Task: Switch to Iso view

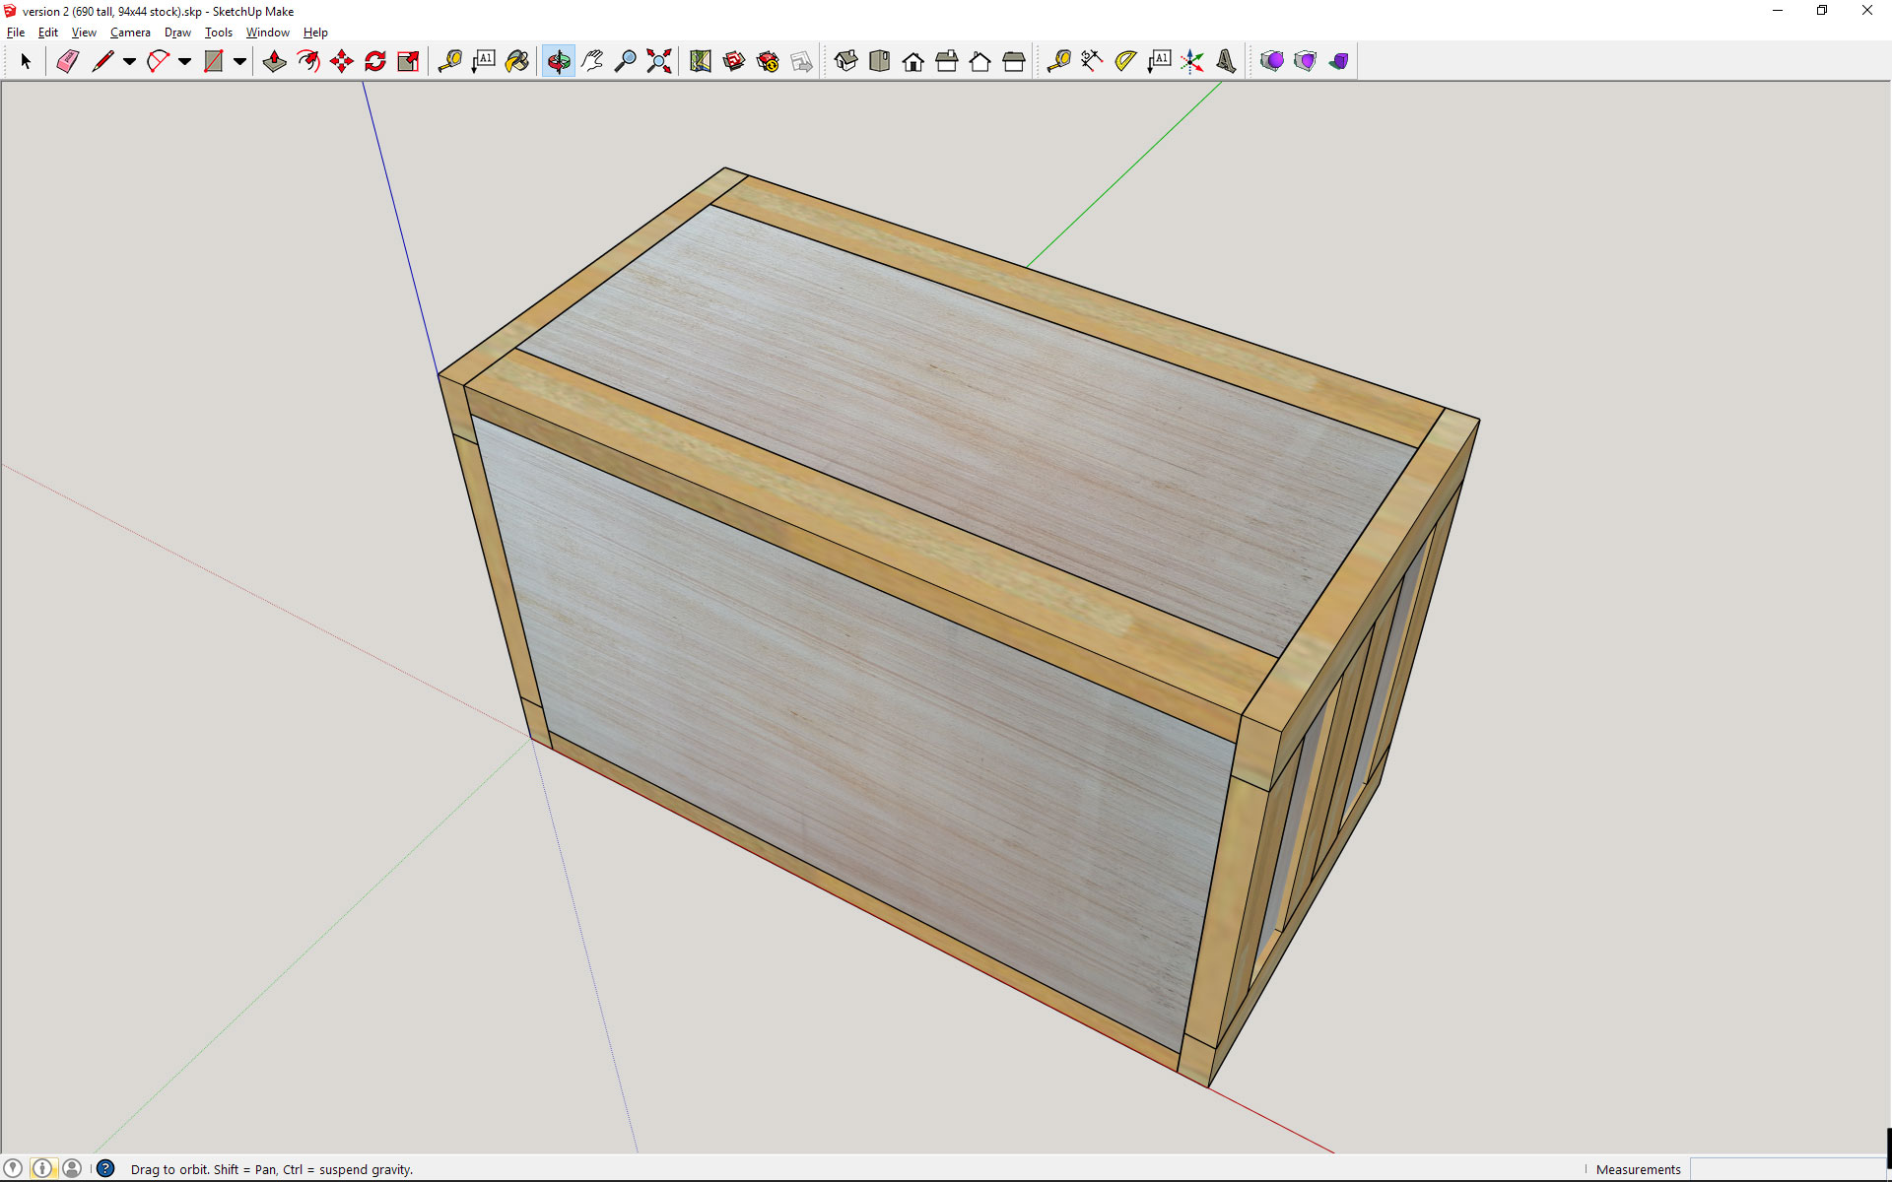Action: click(846, 61)
